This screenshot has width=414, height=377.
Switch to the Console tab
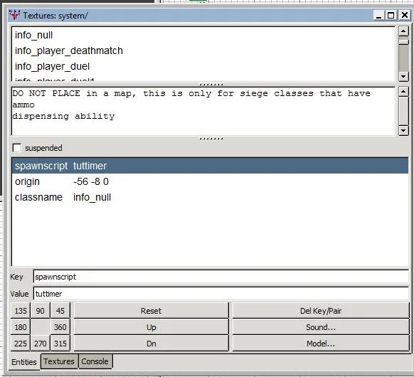(x=95, y=361)
